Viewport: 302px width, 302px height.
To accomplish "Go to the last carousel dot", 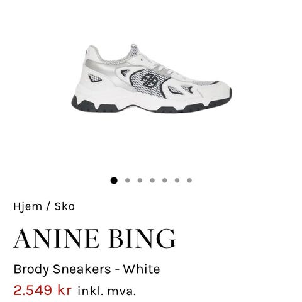I will [x=189, y=181].
